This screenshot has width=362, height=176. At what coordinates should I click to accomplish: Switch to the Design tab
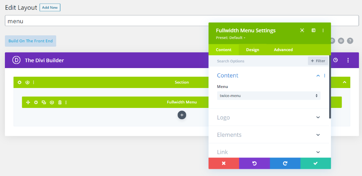point(253,50)
